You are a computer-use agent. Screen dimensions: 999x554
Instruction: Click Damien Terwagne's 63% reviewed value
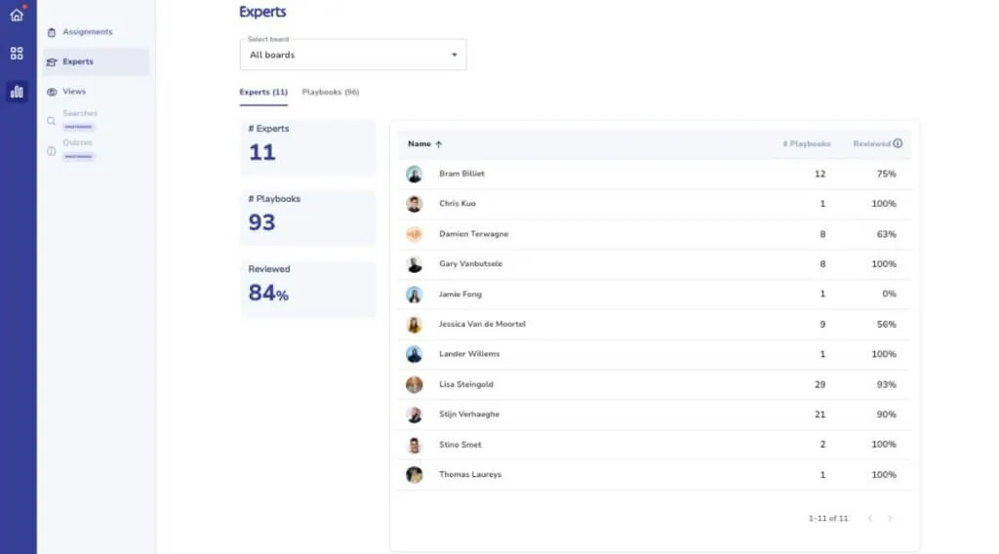coord(886,234)
